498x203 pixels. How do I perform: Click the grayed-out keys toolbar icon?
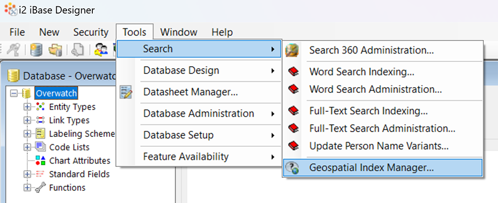click(13, 50)
